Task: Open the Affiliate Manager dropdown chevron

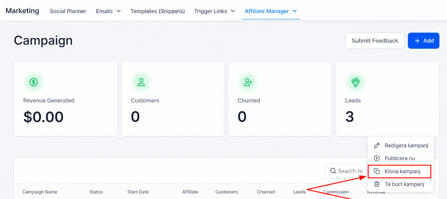Action: (x=295, y=11)
